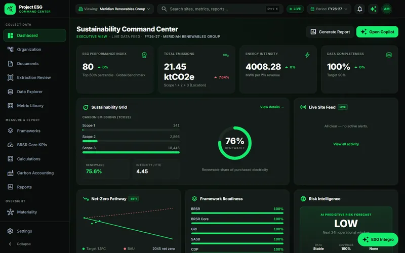
Task: Click the Energy Intensity lightning icon
Action: click(307, 55)
